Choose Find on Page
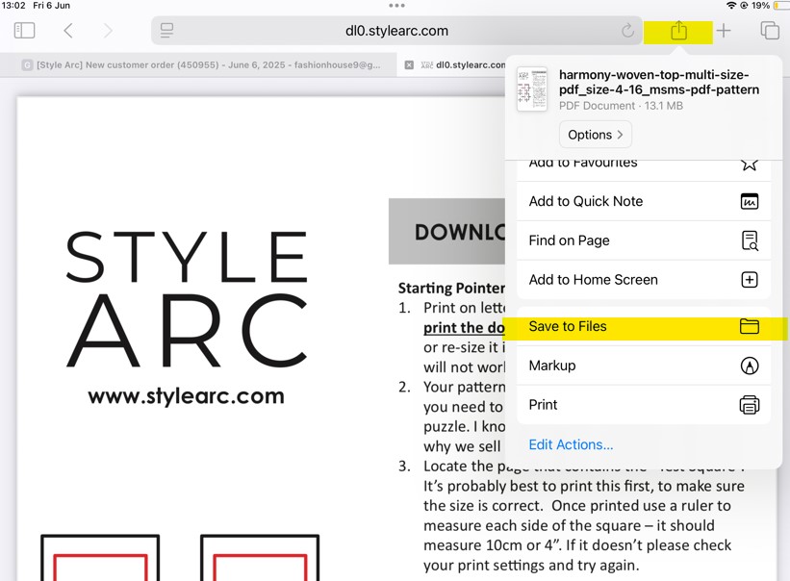The image size is (790, 581). 644,240
